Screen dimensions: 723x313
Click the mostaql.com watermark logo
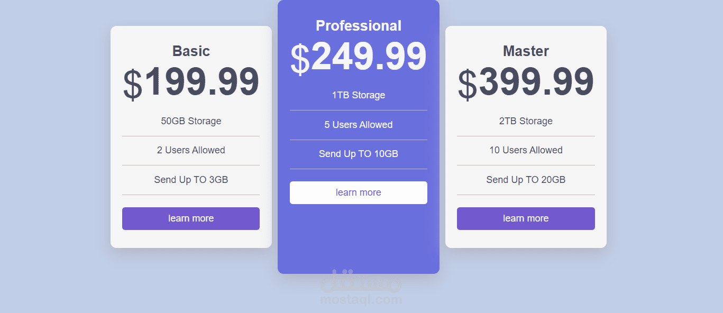pyautogui.click(x=361, y=281)
